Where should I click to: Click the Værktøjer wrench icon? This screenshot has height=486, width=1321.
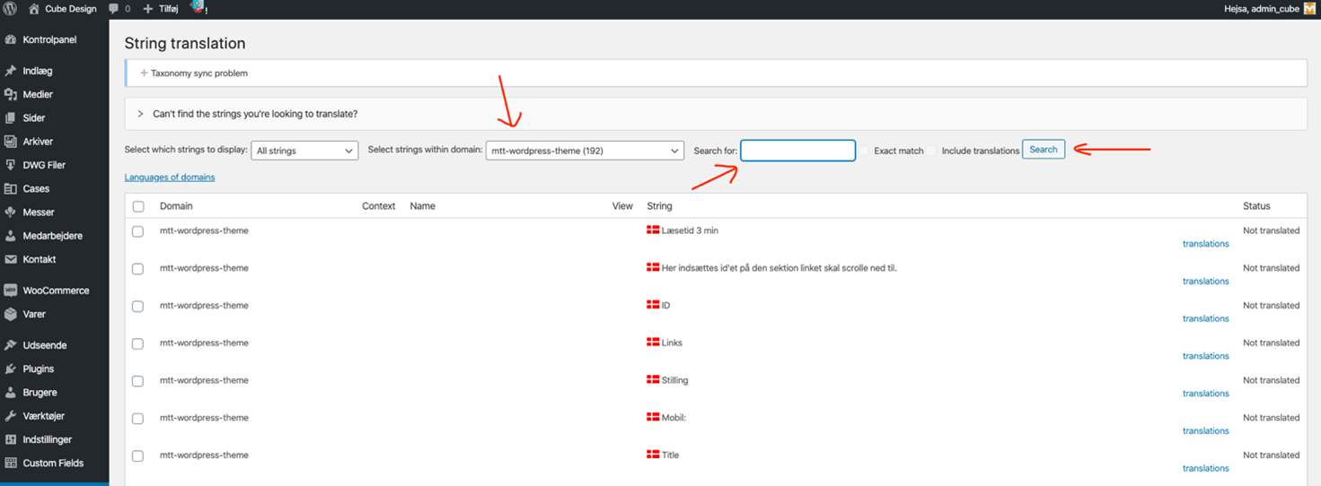tap(11, 416)
